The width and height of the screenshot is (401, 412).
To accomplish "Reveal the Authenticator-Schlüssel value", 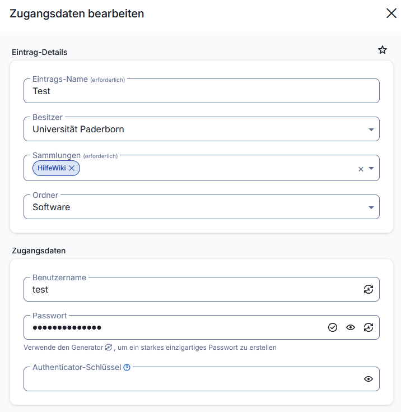I will [x=368, y=379].
